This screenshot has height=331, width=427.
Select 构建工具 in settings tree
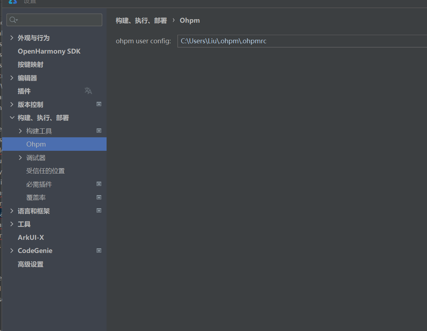(39, 131)
